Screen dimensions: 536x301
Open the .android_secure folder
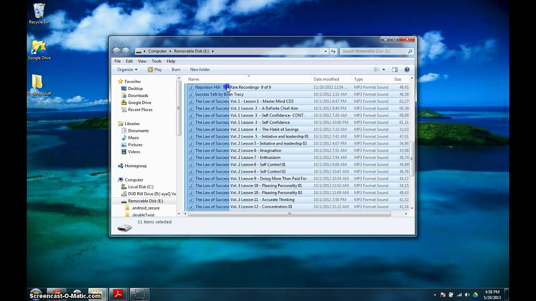coord(142,208)
